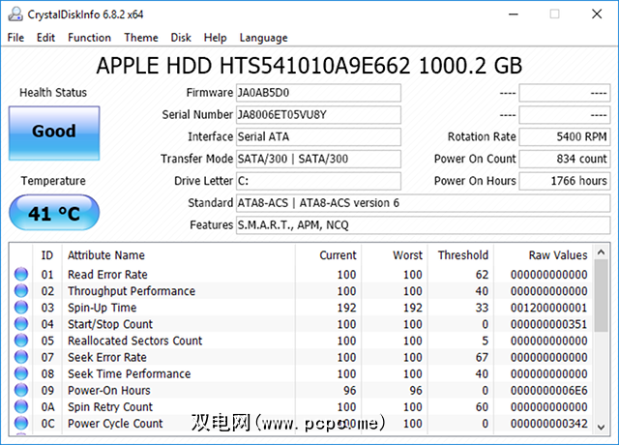Select the Spin-Up Time attribute name

103,308
